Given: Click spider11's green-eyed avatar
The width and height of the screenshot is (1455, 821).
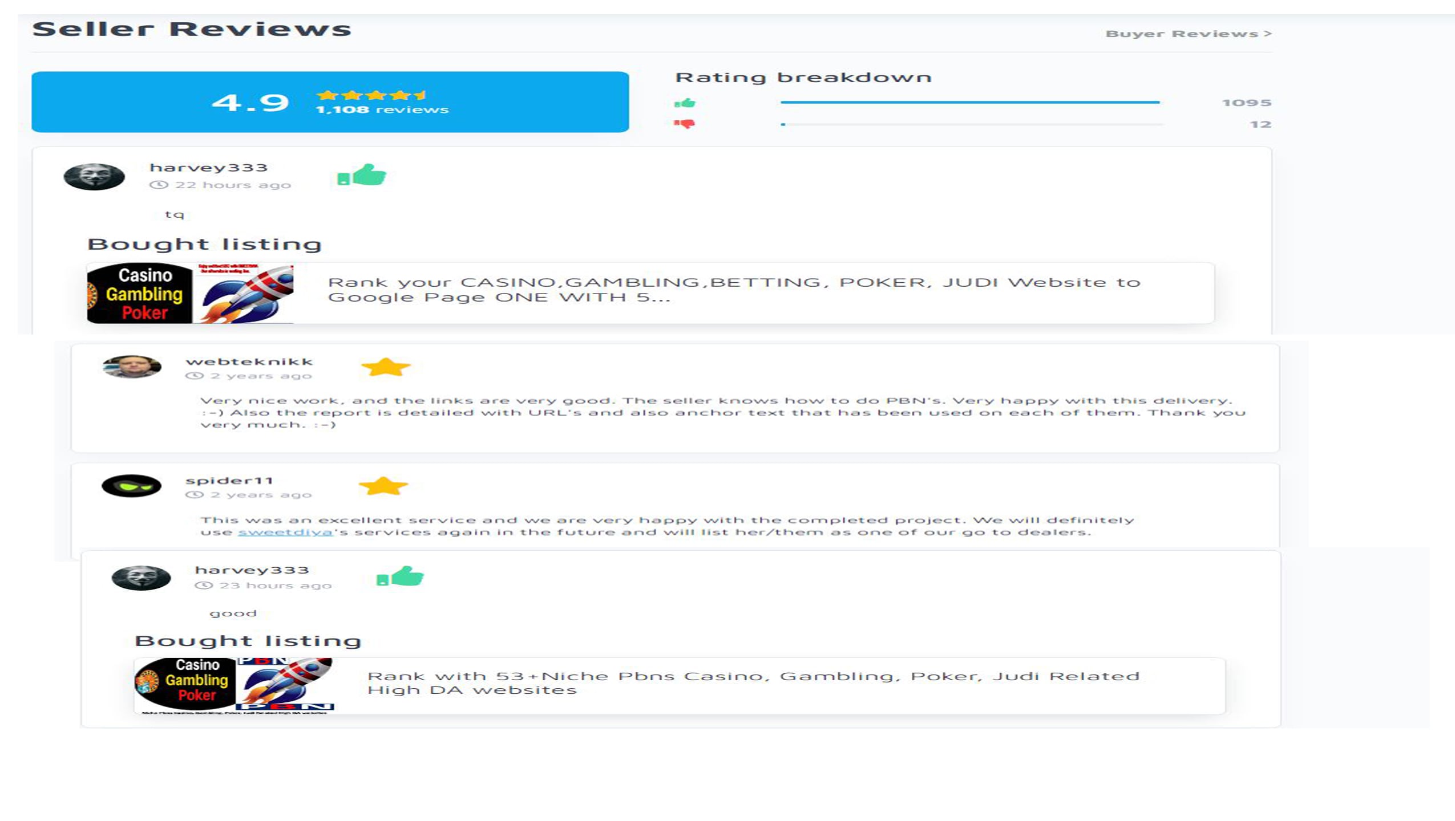Looking at the screenshot, I should [131, 486].
